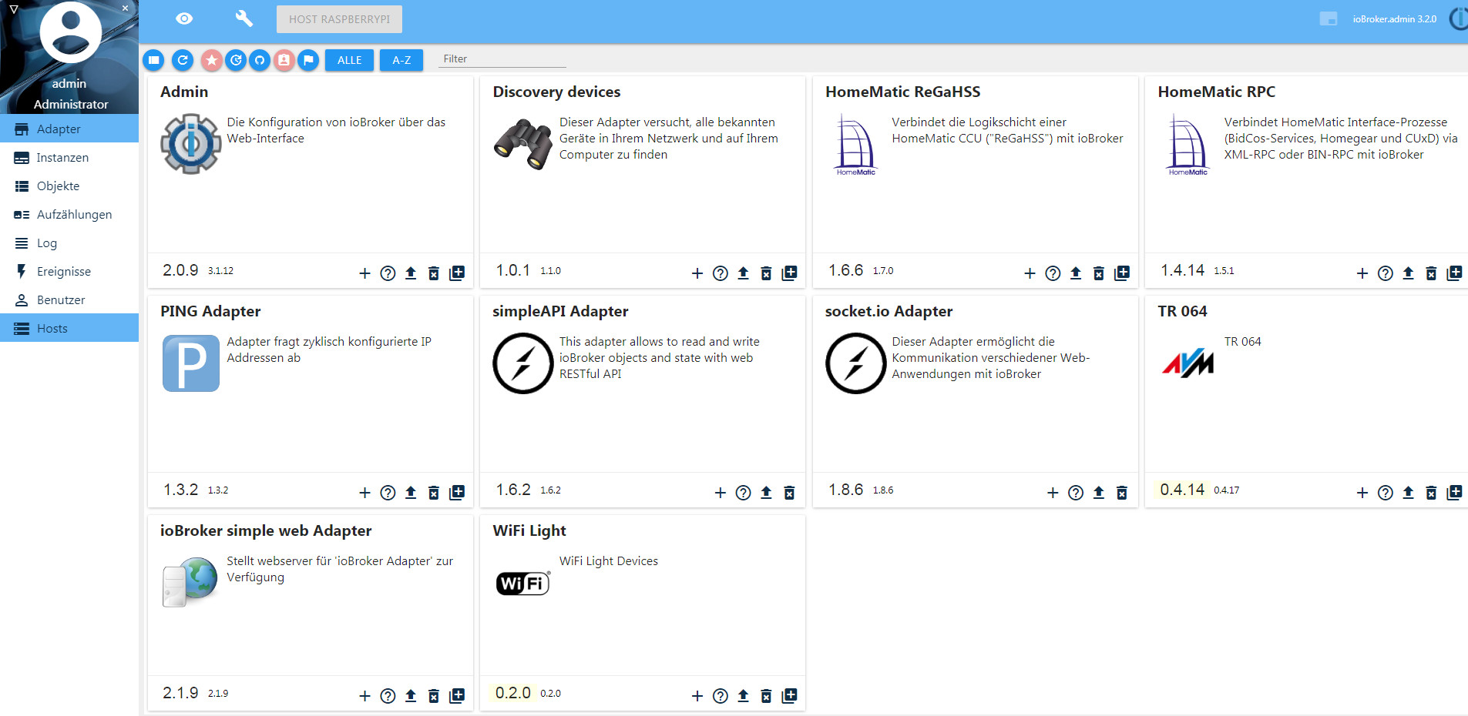Open system settings with the wrench icon

244,18
